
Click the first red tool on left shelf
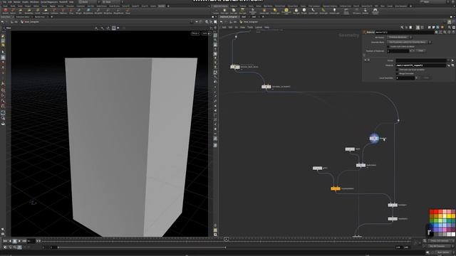click(x=5, y=11)
